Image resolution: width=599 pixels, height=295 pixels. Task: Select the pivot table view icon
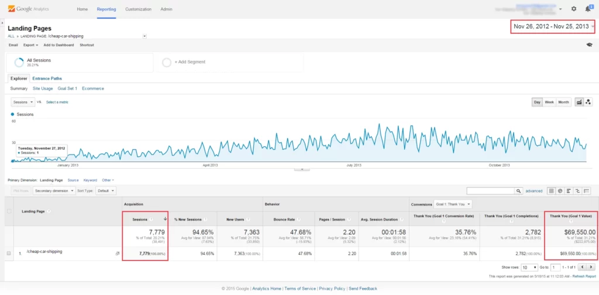[x=587, y=191]
